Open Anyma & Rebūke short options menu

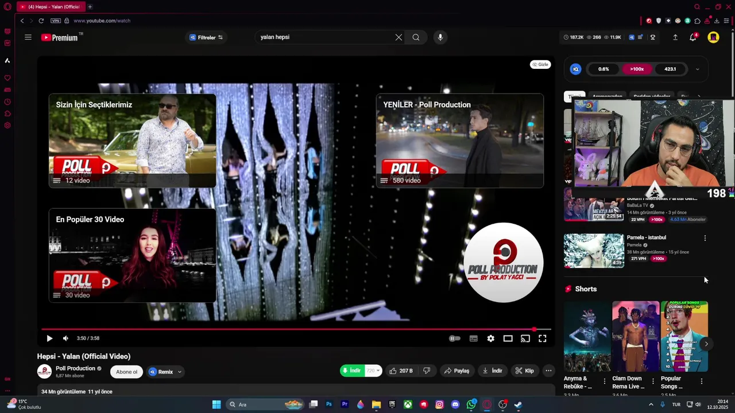click(x=604, y=381)
